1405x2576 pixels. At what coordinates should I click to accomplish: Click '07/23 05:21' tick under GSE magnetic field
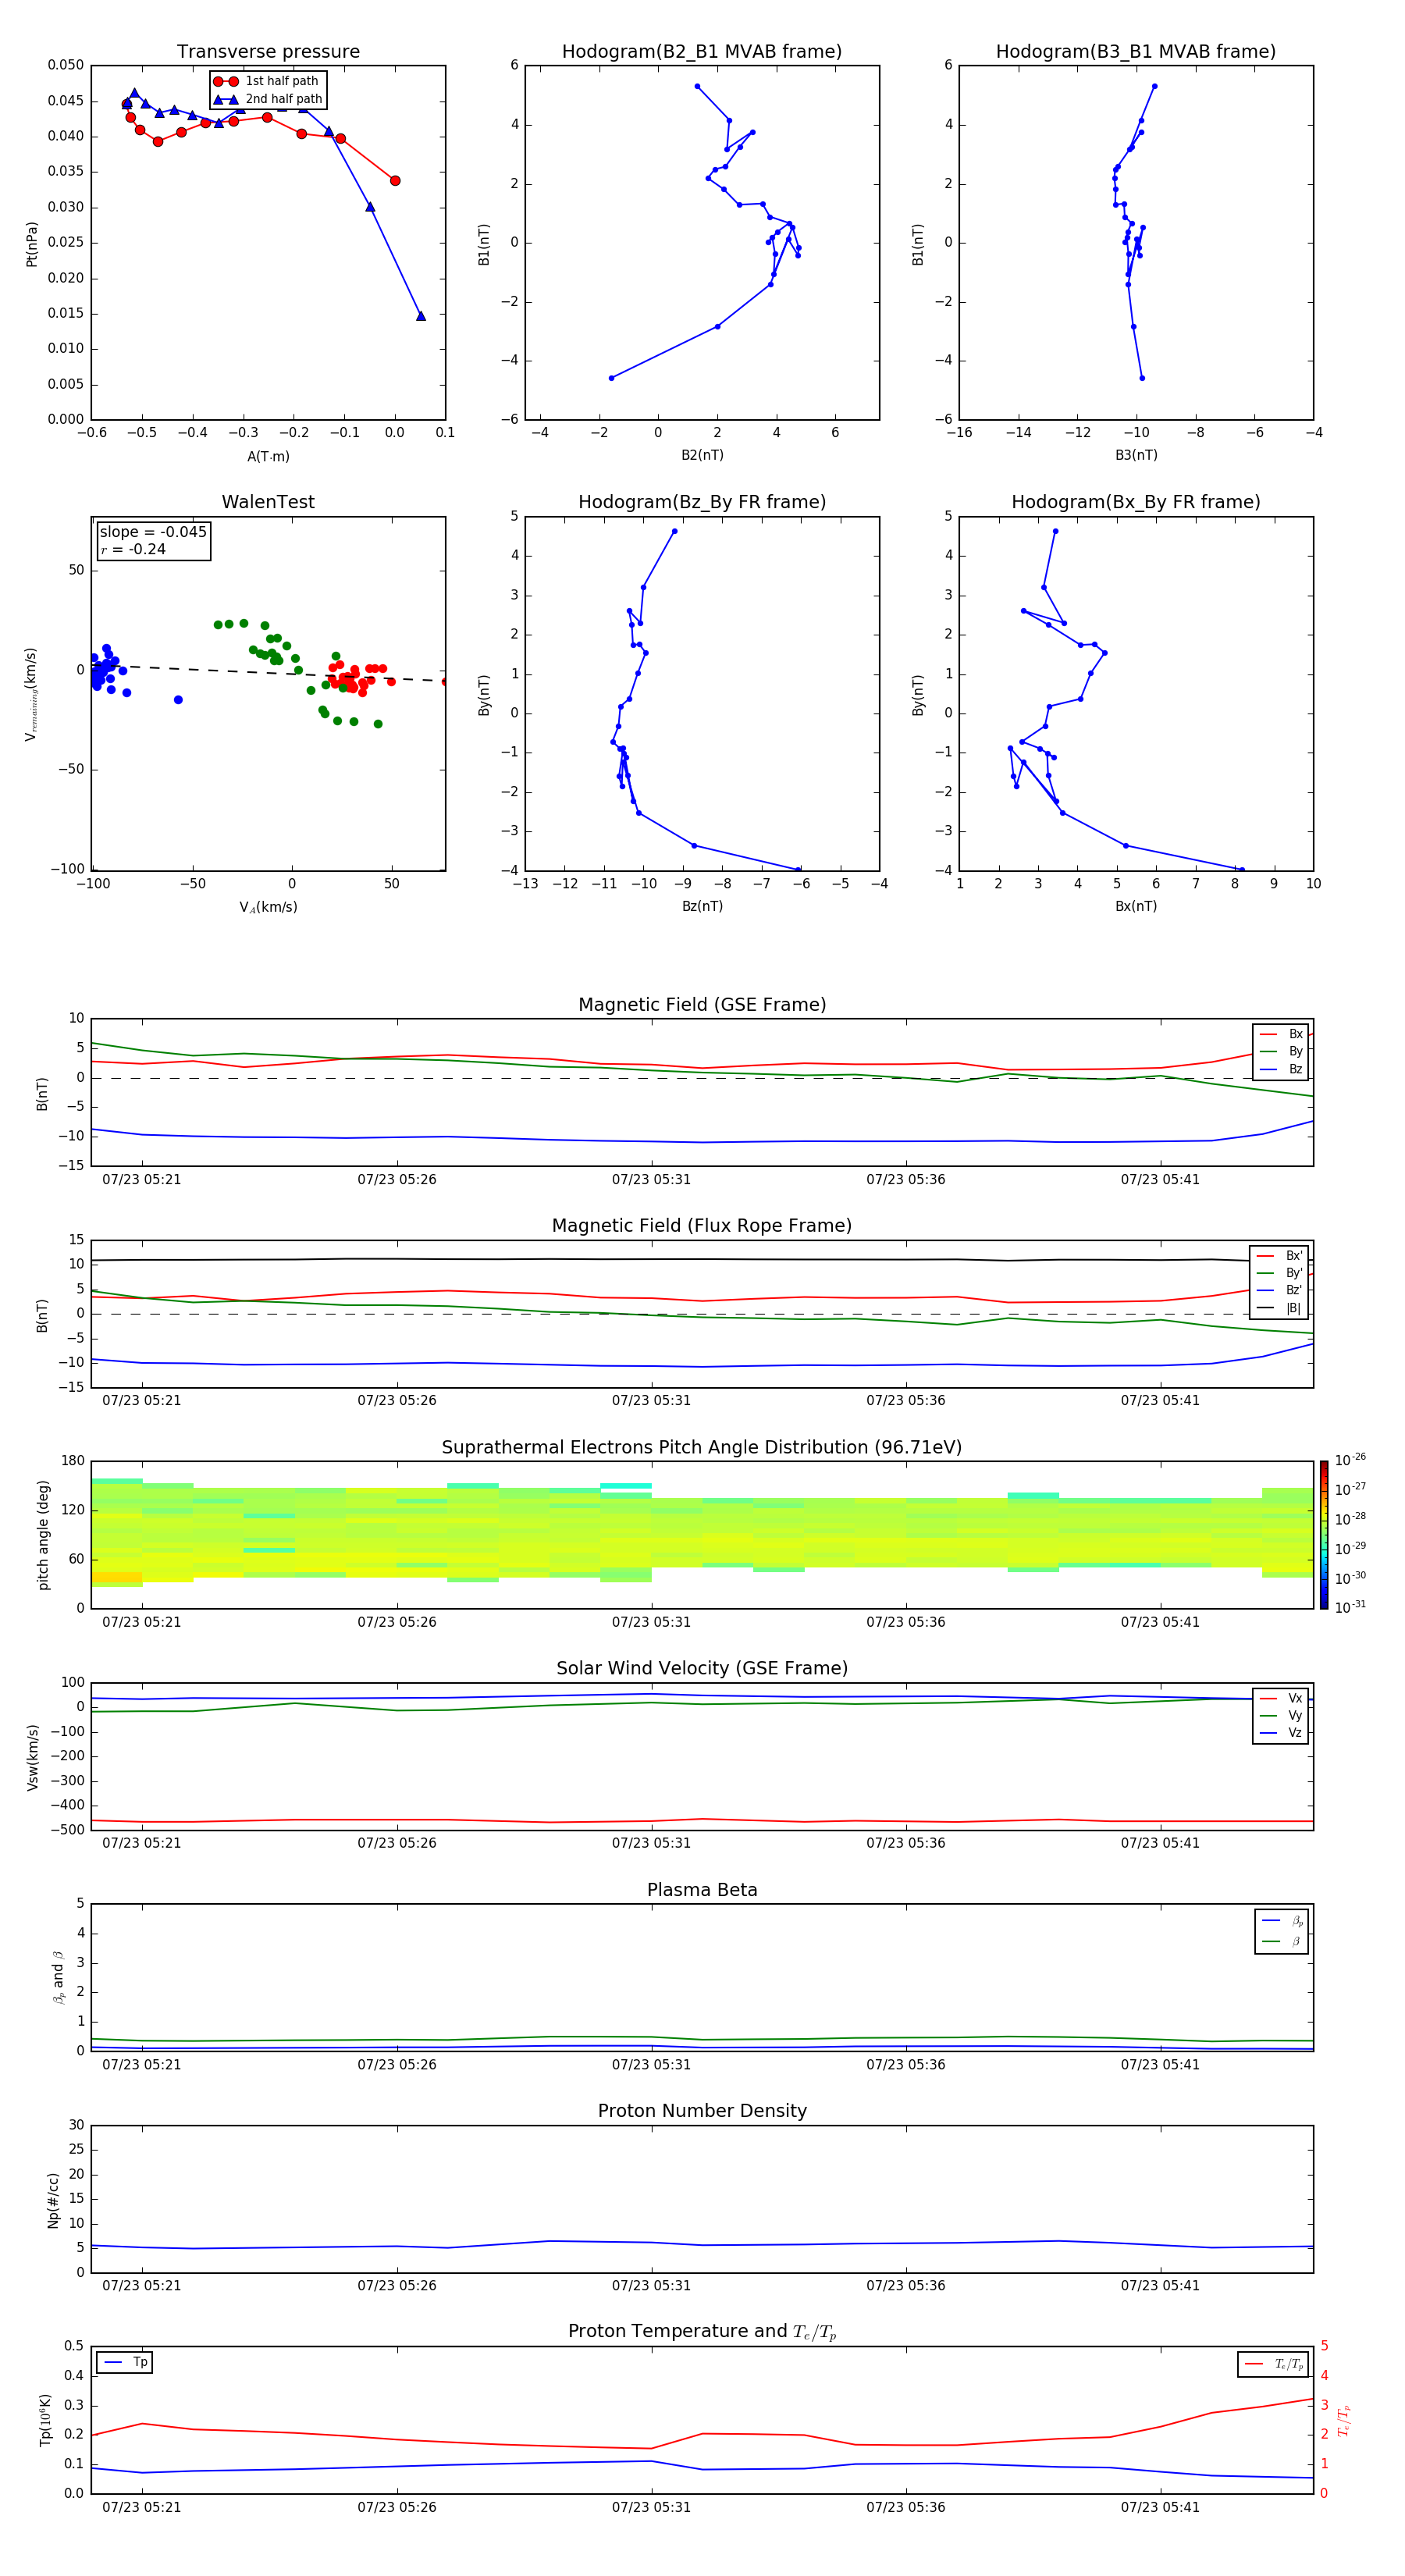142,1179
